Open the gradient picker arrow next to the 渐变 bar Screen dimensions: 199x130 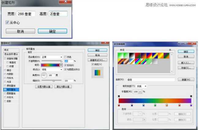point(61,65)
